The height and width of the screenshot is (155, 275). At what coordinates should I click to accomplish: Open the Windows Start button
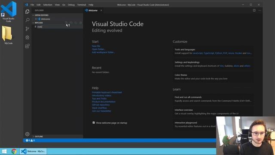click(x=4, y=151)
